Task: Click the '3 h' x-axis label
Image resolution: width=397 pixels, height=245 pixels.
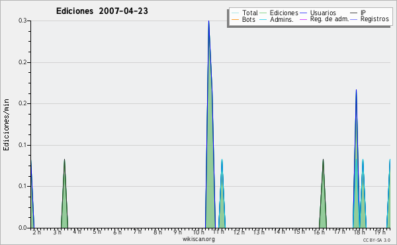Action: click(57, 232)
